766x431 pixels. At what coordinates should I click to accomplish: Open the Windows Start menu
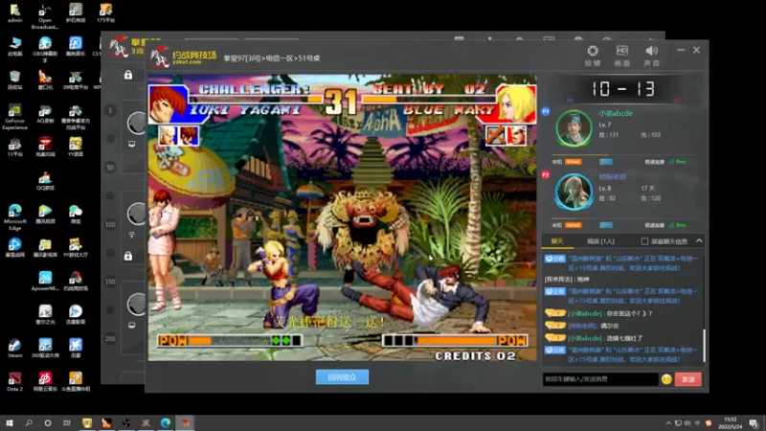(x=10, y=422)
